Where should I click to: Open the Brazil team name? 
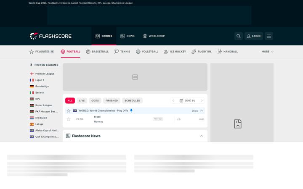[x=97, y=117]
